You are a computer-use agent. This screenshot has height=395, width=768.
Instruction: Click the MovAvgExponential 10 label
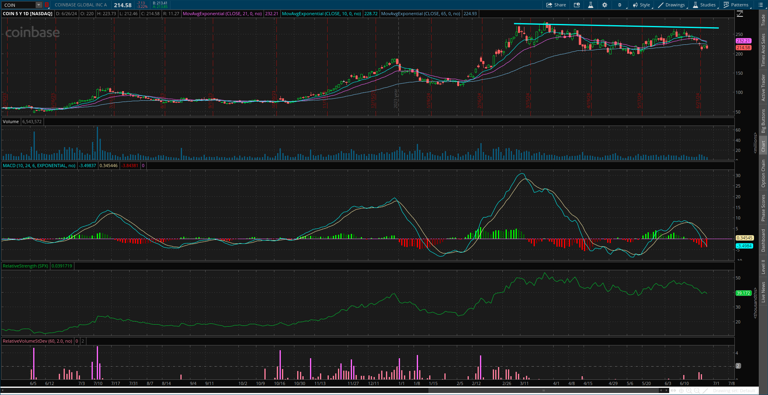point(321,14)
